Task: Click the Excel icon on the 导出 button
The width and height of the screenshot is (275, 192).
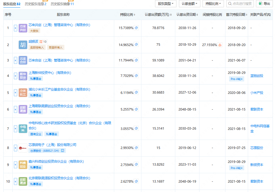Action: click(260, 3)
